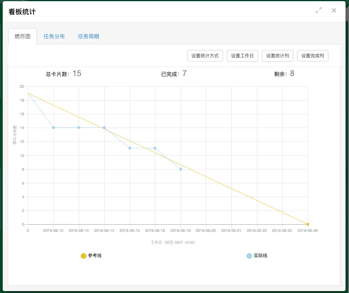Screen dimensions: 349x293
Task: Select the actual-line point at 2018-06-13
Action: click(79, 128)
